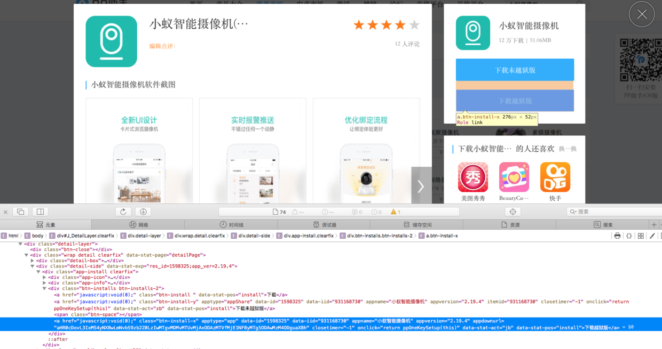This screenshot has width=662, height=349.
Task: Click the console errors count indicator
Action: (376, 212)
